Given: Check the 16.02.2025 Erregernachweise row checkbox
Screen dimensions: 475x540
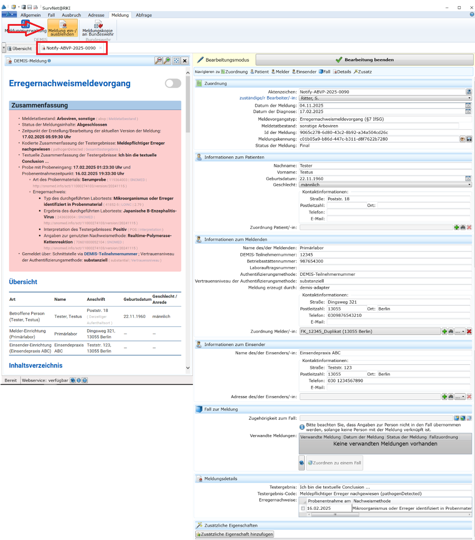Looking at the screenshot, I should (x=303, y=508).
